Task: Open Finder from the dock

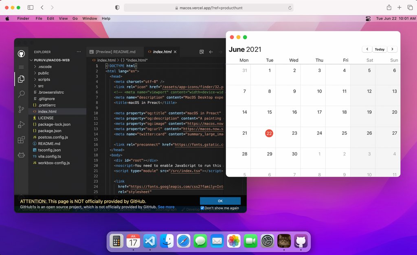Action: [x=167, y=242]
